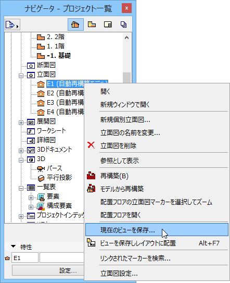Click icon beside モデルから再構築
The image size is (230, 283).
pos(91,189)
